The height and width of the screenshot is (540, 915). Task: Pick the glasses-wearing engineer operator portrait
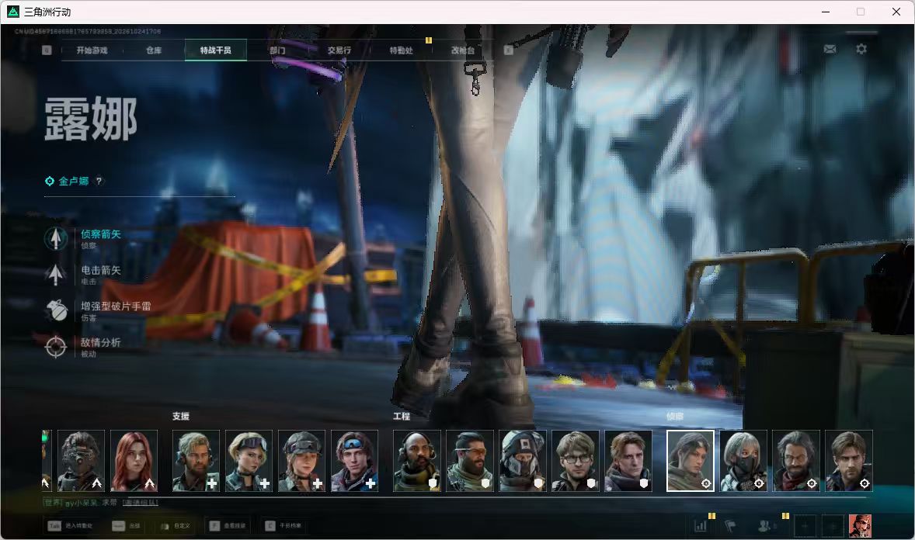pos(575,461)
